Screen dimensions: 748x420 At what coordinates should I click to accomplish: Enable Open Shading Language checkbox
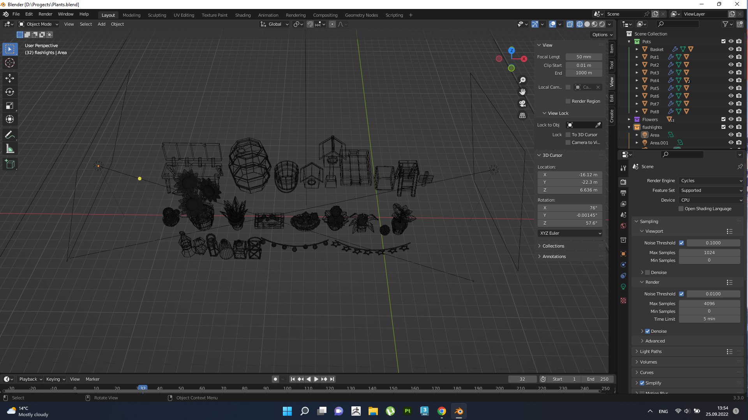(681, 209)
